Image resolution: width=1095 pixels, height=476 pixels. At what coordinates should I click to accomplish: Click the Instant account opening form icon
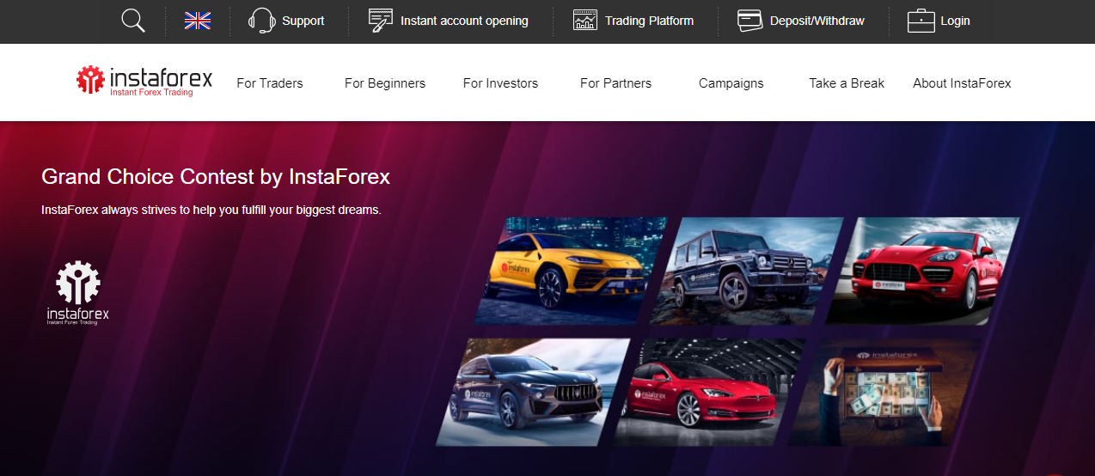380,21
